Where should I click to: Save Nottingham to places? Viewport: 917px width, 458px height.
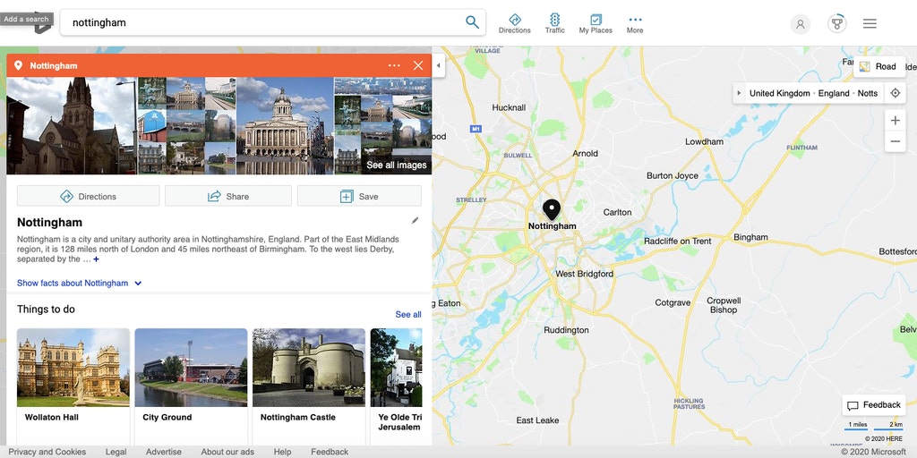coord(359,197)
